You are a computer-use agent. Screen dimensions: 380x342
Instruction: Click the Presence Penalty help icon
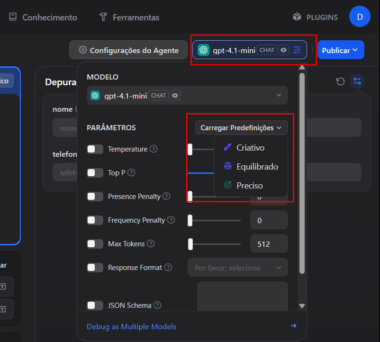(x=166, y=196)
